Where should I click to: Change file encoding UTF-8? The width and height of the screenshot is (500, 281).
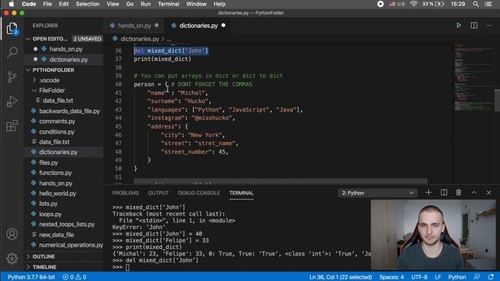tap(419, 277)
